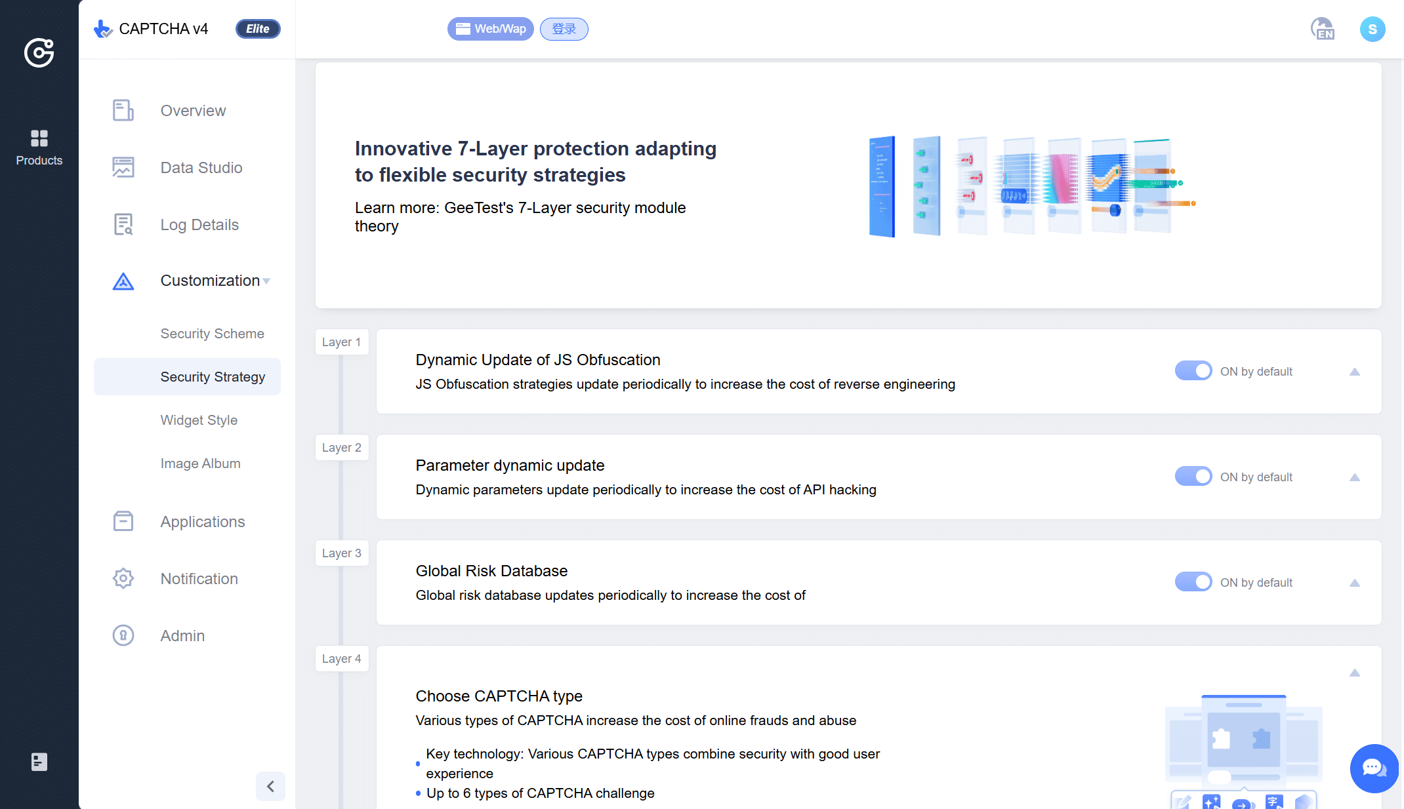Click the GeeTest logo icon
This screenshot has height=809, width=1404.
tap(39, 52)
